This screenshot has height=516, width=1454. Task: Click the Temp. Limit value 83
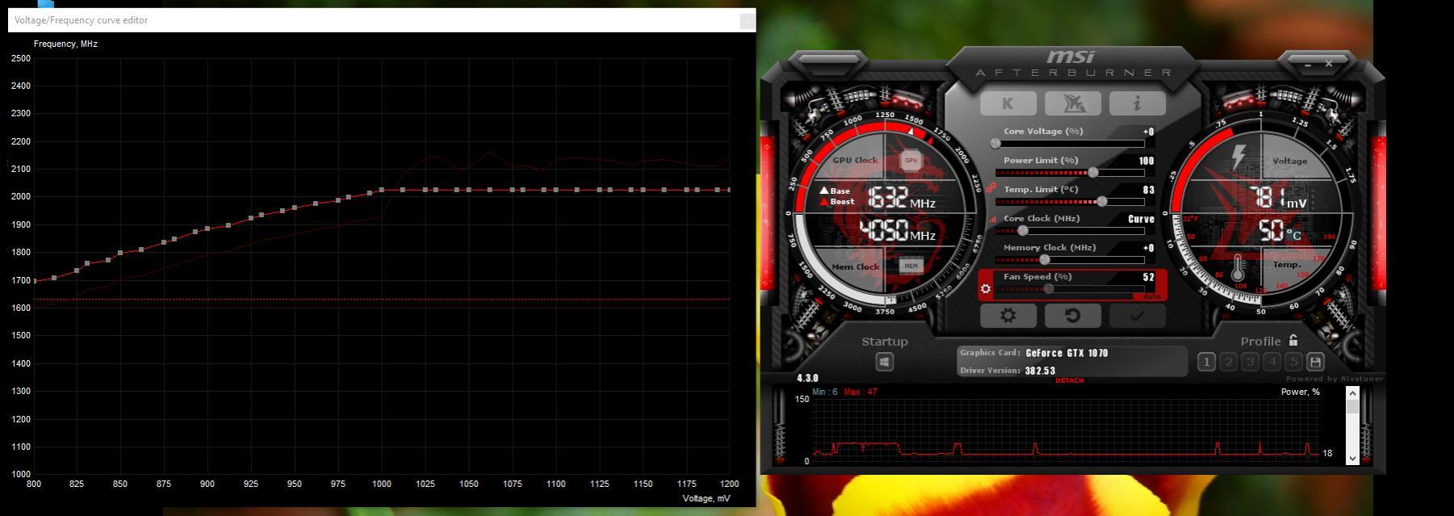coord(1149,190)
